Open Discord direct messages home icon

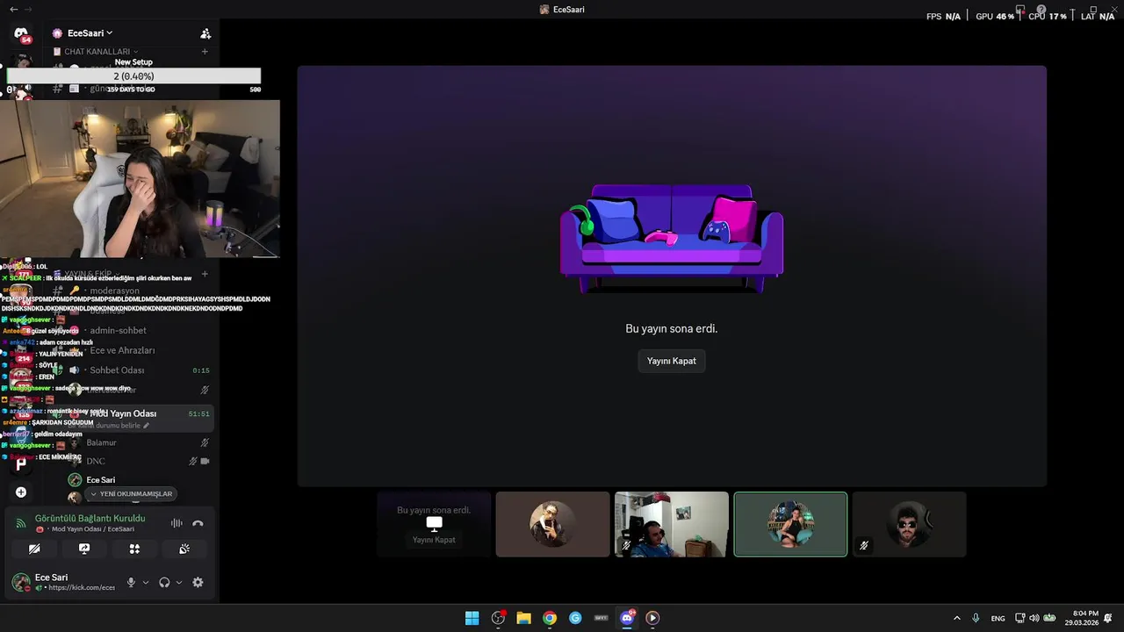21,33
